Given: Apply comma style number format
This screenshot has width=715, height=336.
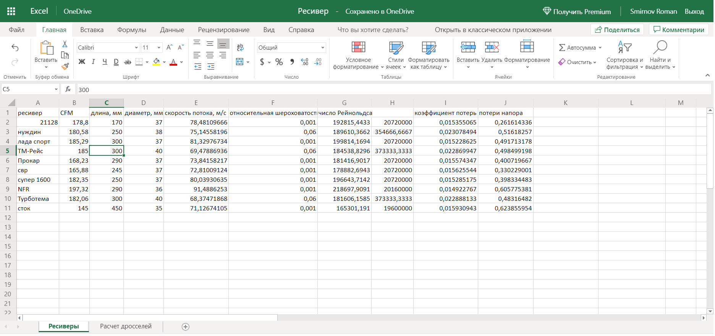Looking at the screenshot, I should 292,62.
